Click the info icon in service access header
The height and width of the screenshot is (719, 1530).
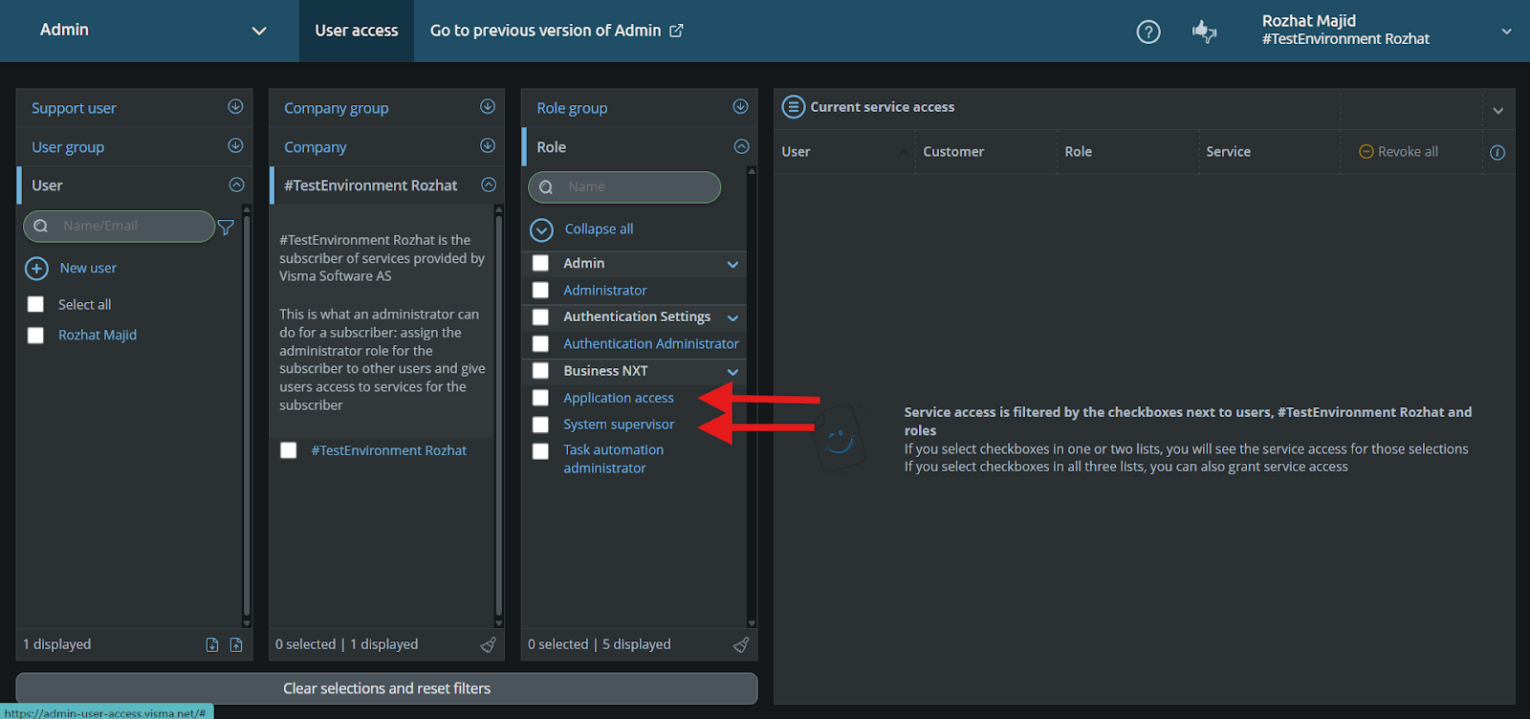pos(1497,152)
